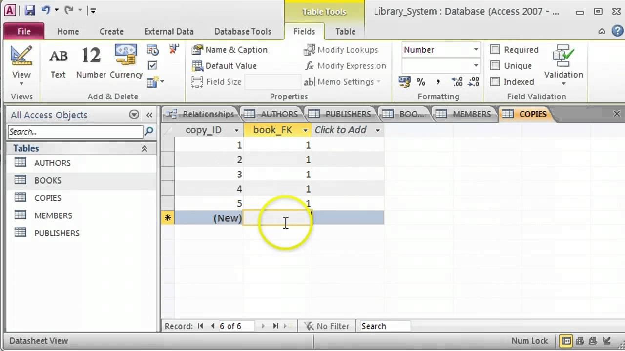Add a Date & Time field

(152, 50)
